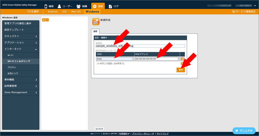Viewport: 259px width, 136px height.
Task: Open the 機器 (devices) top menu
Action: 49,6
